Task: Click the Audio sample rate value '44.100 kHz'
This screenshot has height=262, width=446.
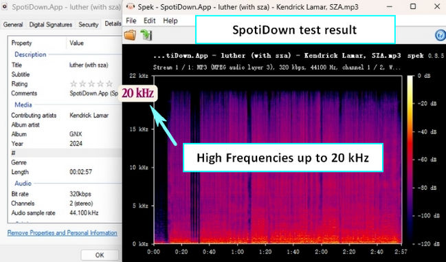Action: (x=84, y=212)
